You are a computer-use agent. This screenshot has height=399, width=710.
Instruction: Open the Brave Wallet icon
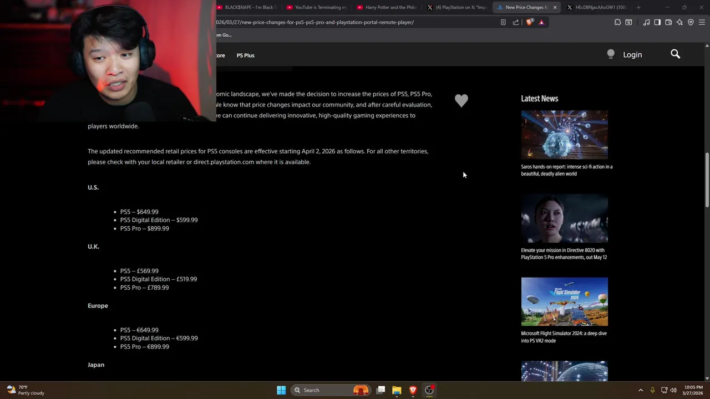click(668, 22)
